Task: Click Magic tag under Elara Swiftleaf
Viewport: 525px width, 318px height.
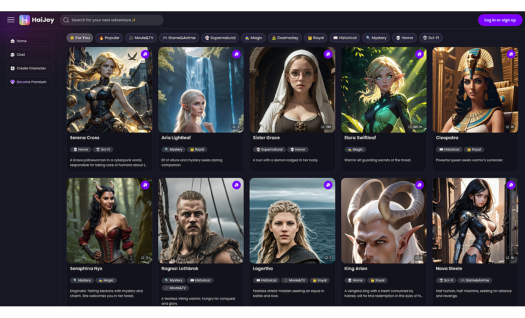Action: coord(355,149)
